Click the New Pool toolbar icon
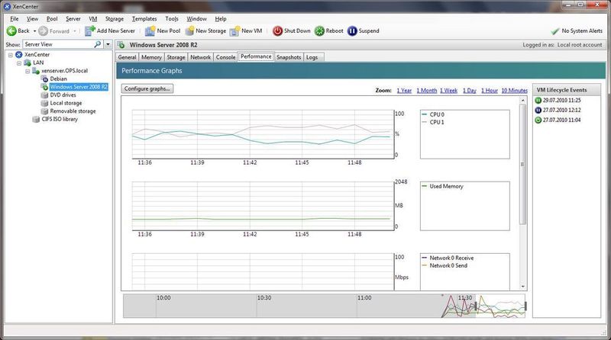 click(x=150, y=30)
